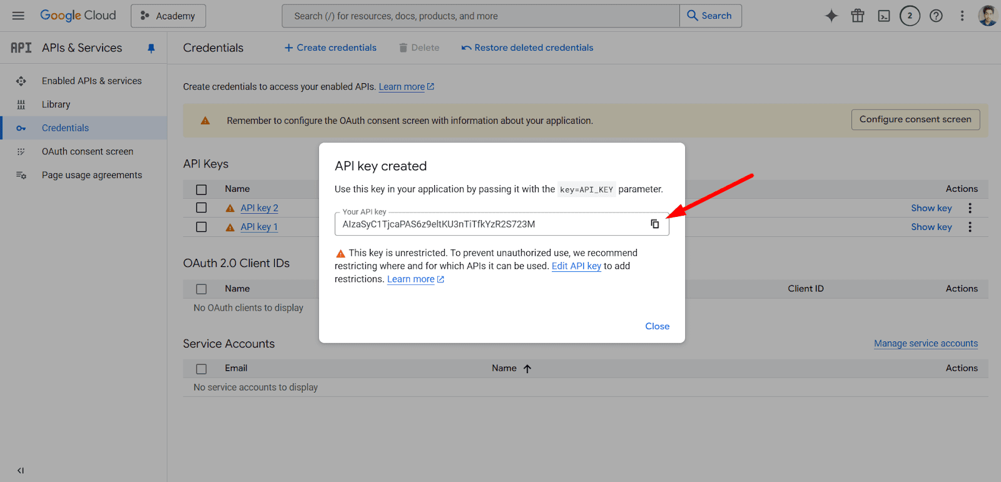Close the API key created dialog

(658, 326)
